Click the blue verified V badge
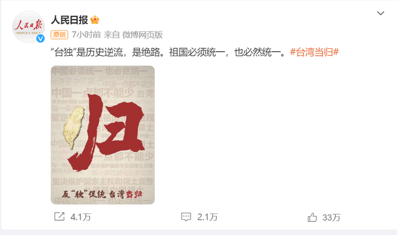The image size is (397, 235). click(x=40, y=39)
